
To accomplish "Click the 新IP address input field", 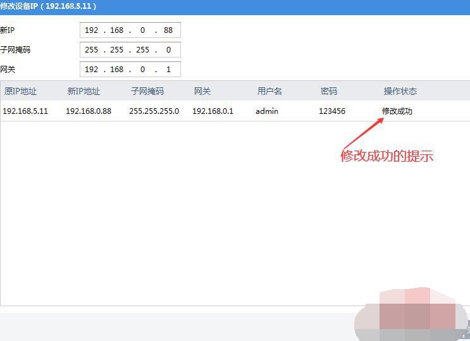I will pos(130,30).
